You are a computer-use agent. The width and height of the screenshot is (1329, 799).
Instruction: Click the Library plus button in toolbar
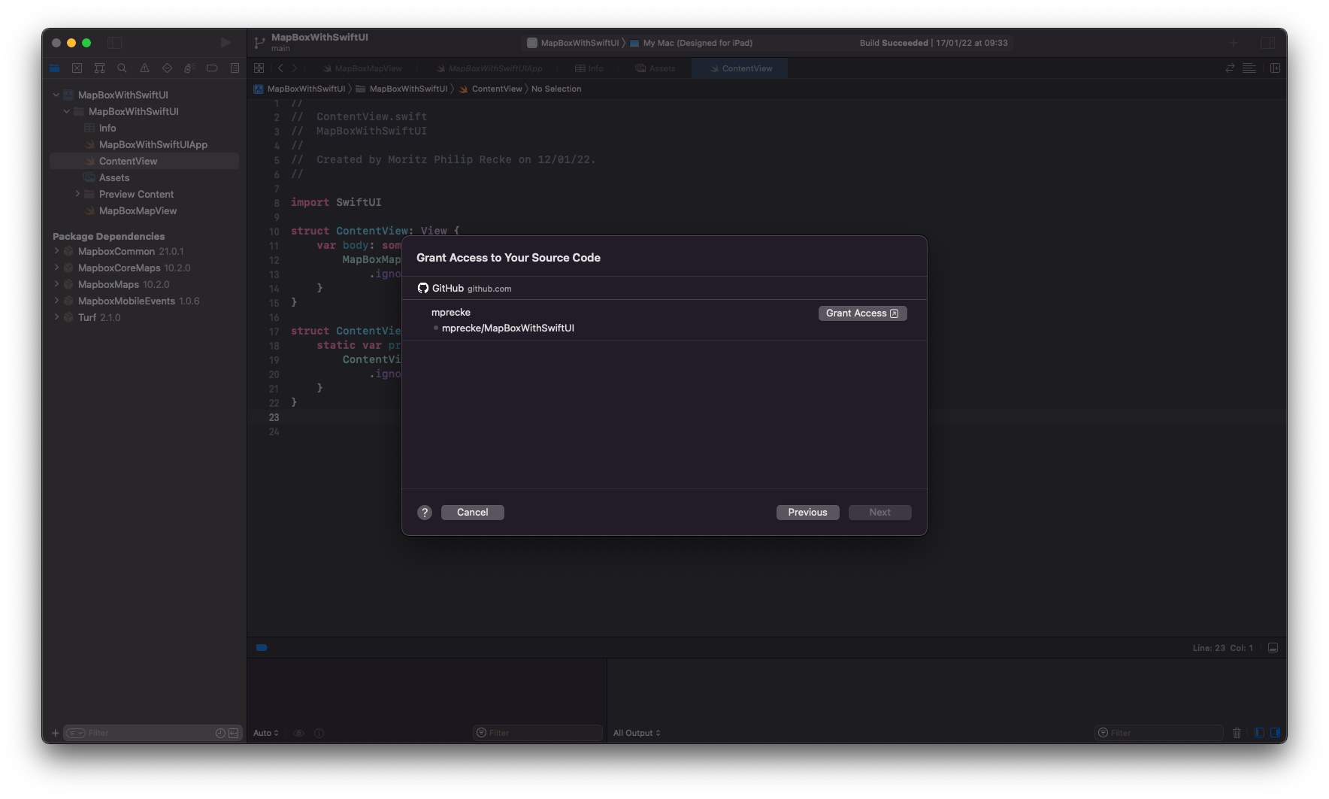1234,43
